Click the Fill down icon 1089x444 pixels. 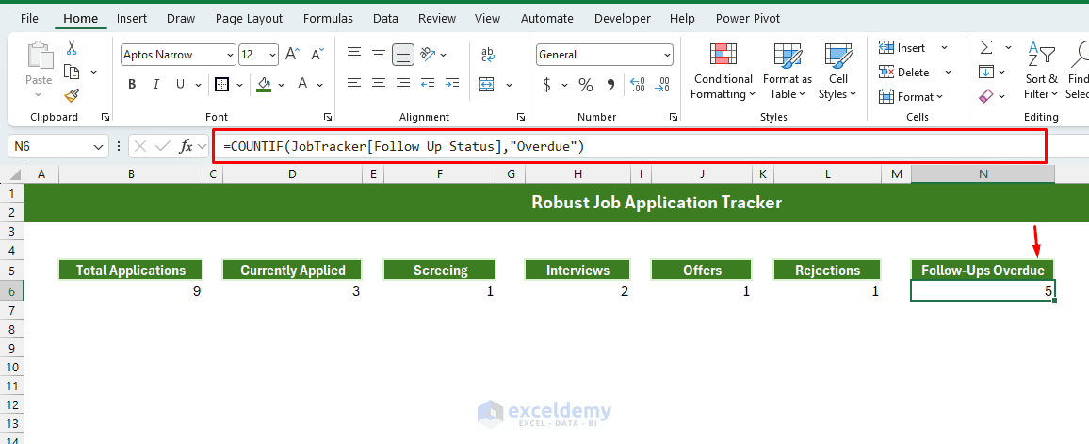[x=986, y=72]
